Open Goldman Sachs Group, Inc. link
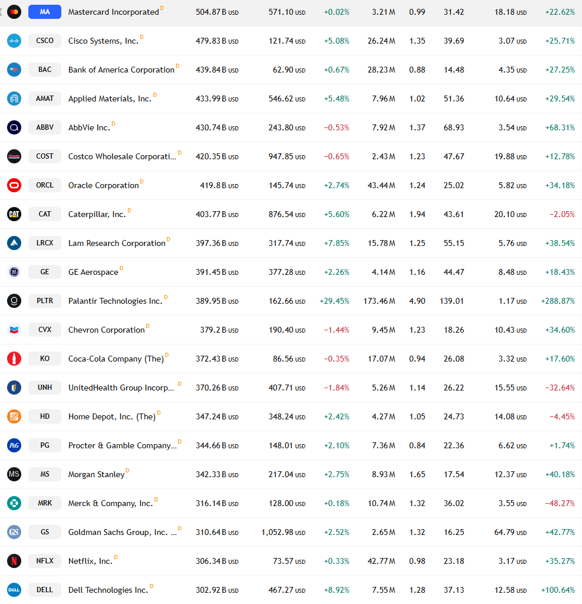Screen dimensions: 582x604 pos(122,532)
